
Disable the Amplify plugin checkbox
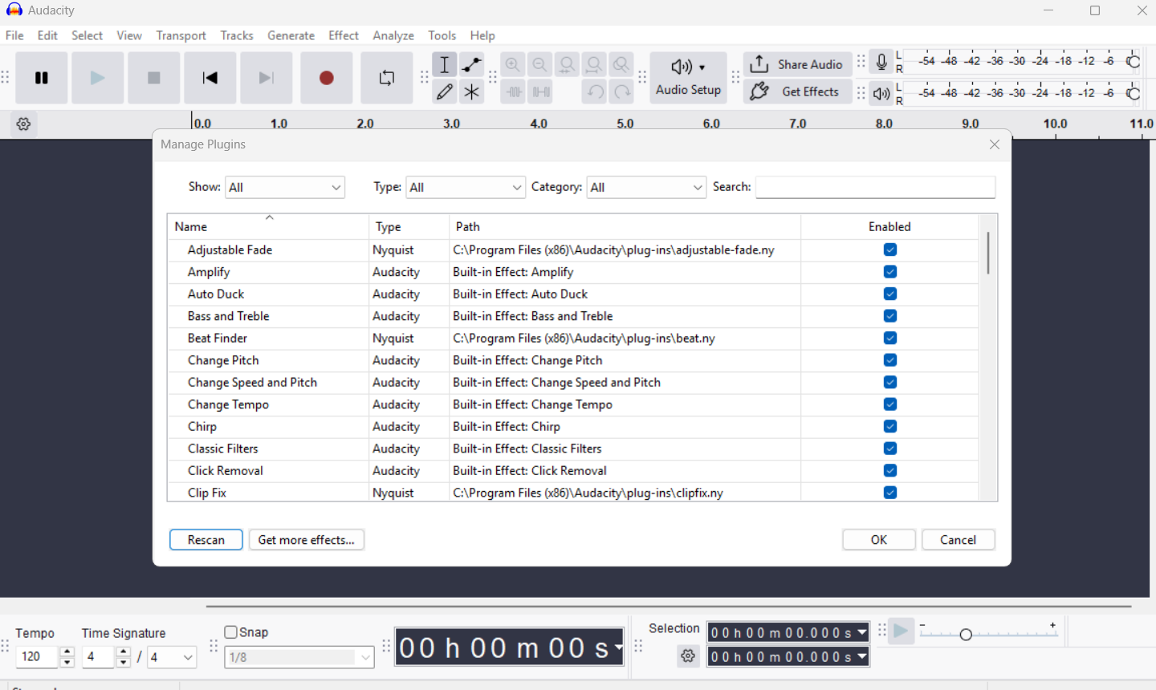pos(890,272)
